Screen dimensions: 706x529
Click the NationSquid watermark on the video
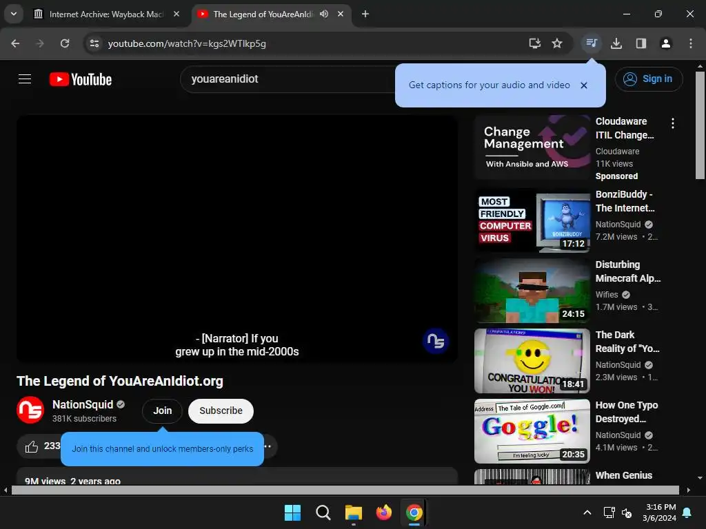point(436,341)
